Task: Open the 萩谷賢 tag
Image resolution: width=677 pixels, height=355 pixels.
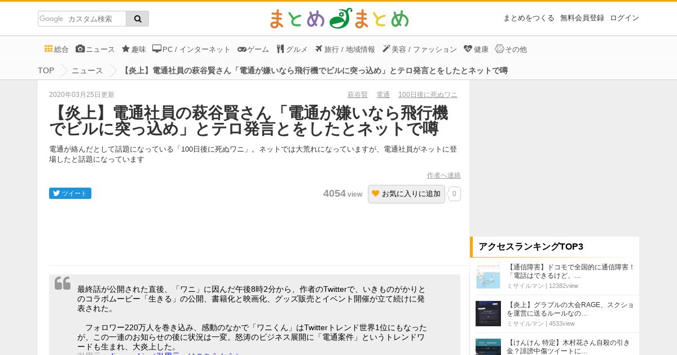Action: tap(358, 95)
